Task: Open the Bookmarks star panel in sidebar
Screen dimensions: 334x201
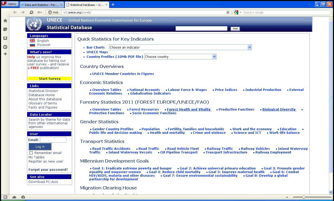Action: [5, 21]
